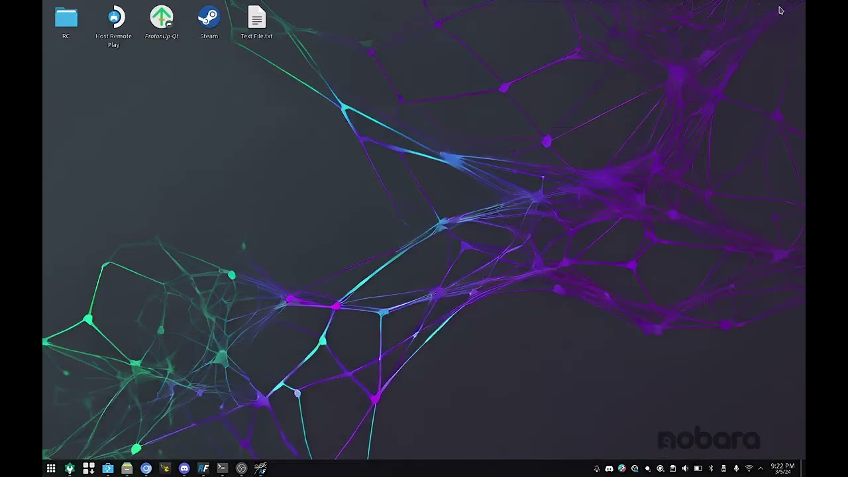Open Discord from the taskbar
Image resolution: width=848 pixels, height=477 pixels.
[184, 468]
